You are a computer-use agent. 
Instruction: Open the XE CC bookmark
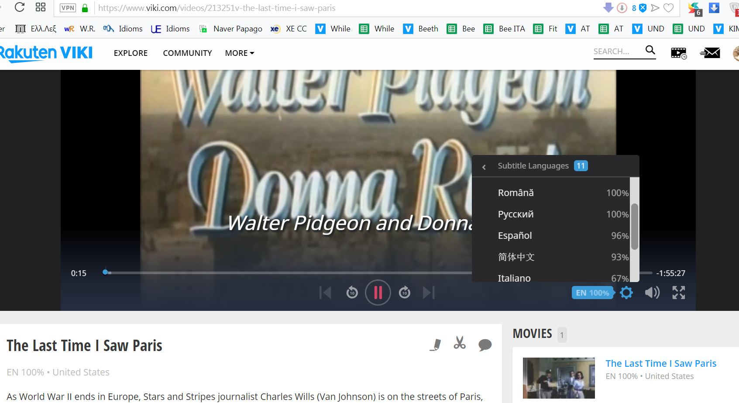(289, 29)
